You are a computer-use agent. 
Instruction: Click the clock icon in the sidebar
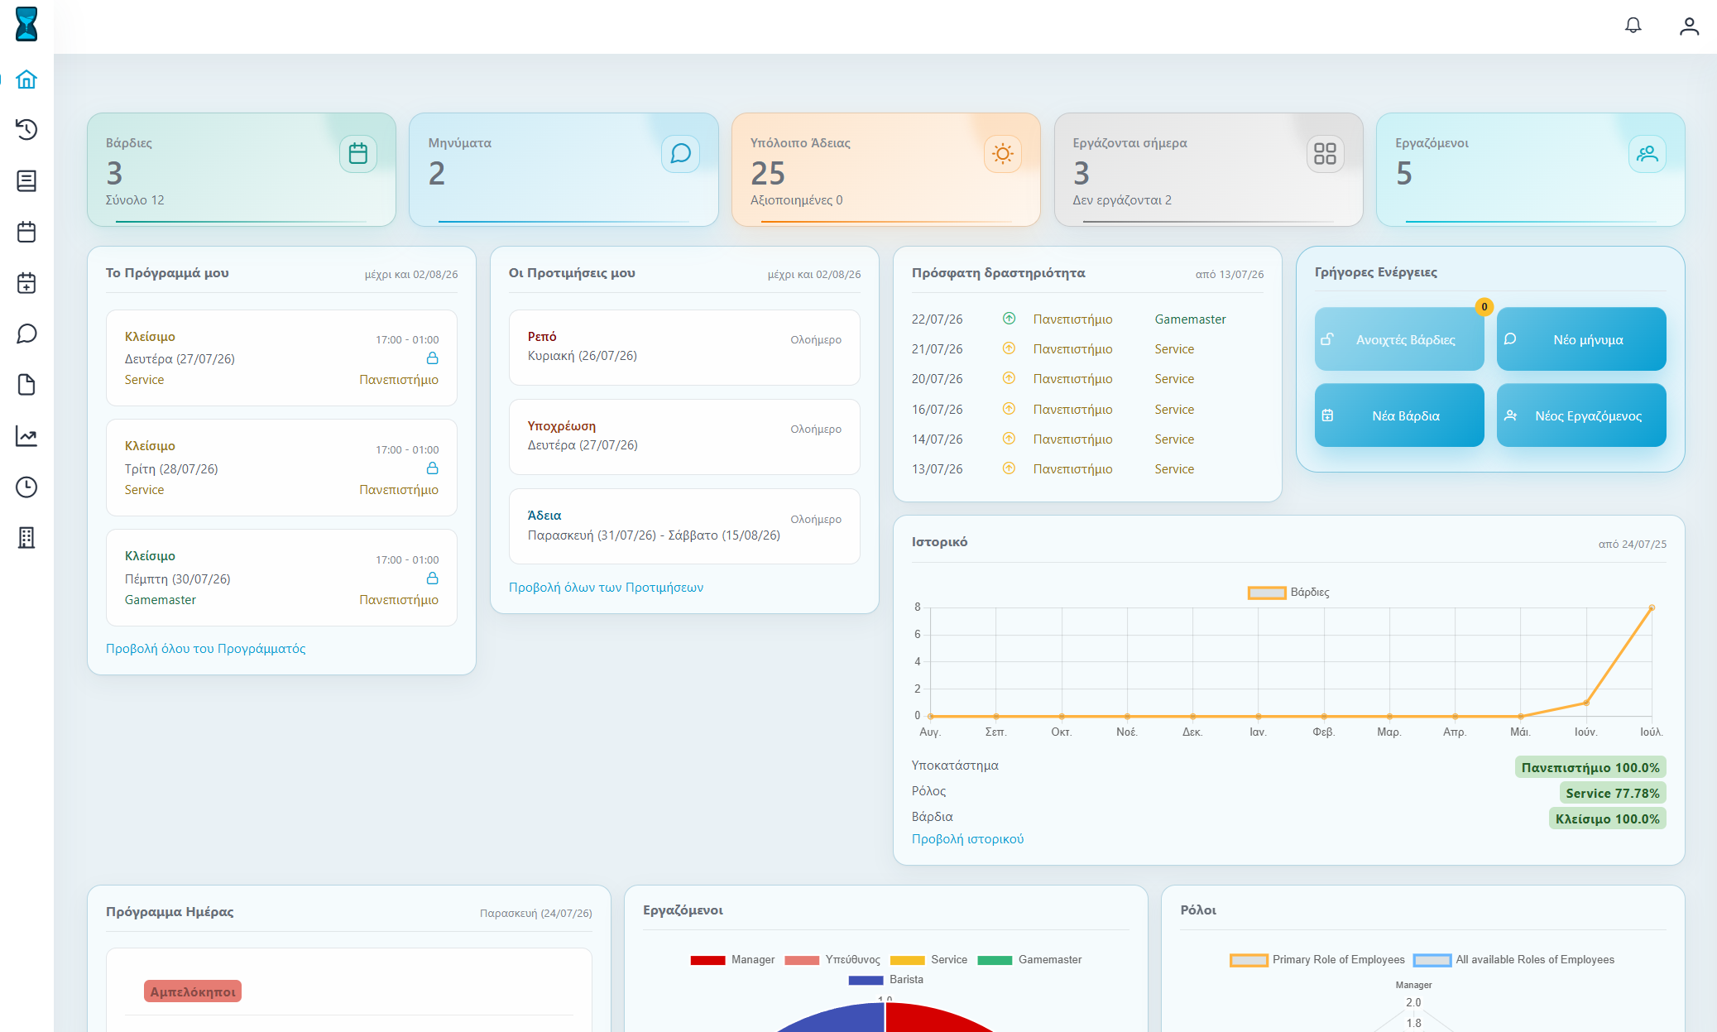tap(26, 487)
